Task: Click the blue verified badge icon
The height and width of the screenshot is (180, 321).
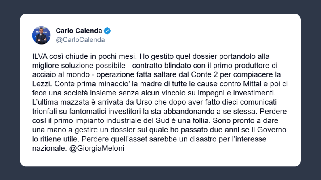Action: coord(107,31)
